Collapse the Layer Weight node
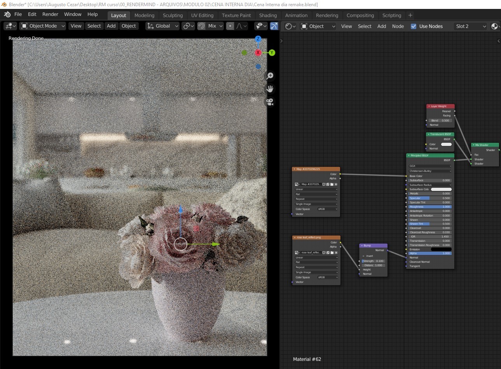Image resolution: width=501 pixels, height=369 pixels. pyautogui.click(x=429, y=106)
